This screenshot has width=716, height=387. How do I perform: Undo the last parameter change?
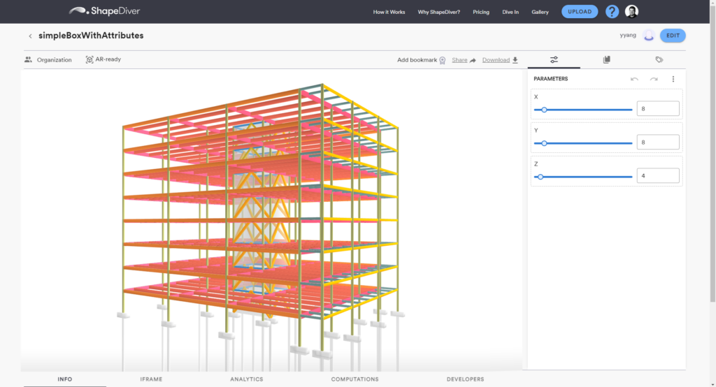(634, 79)
